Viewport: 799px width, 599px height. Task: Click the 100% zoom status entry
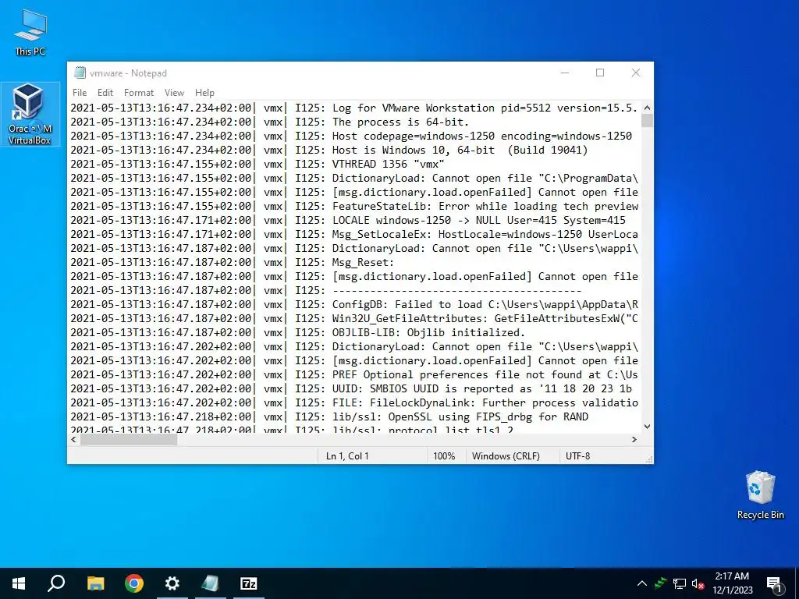(x=444, y=455)
